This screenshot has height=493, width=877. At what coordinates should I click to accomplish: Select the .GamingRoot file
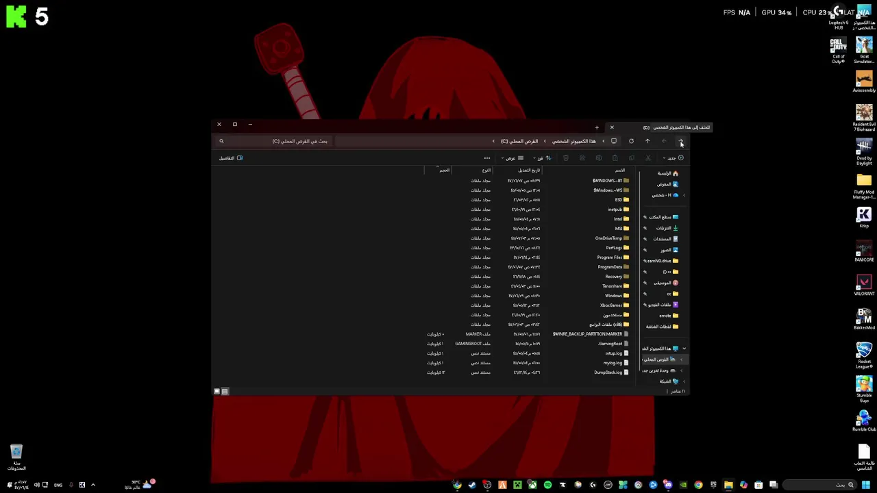(614, 344)
